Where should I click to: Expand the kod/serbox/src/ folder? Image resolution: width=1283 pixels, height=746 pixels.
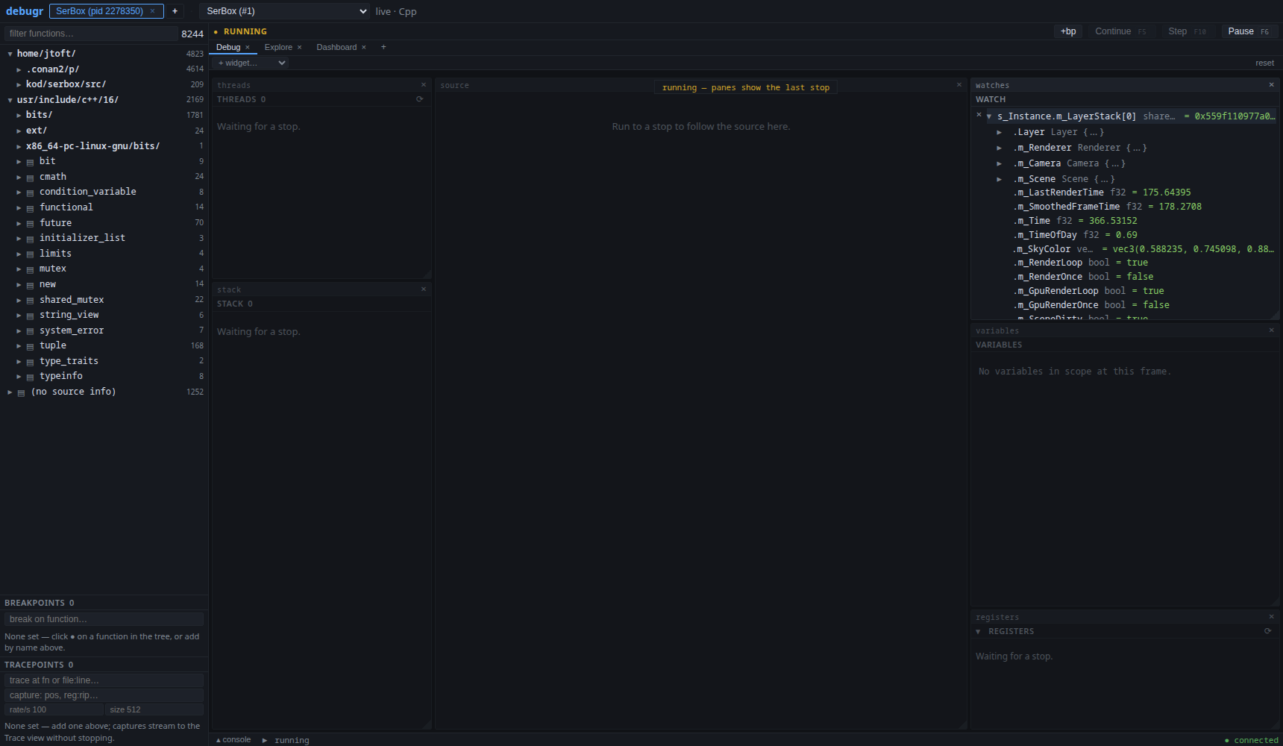[19, 84]
